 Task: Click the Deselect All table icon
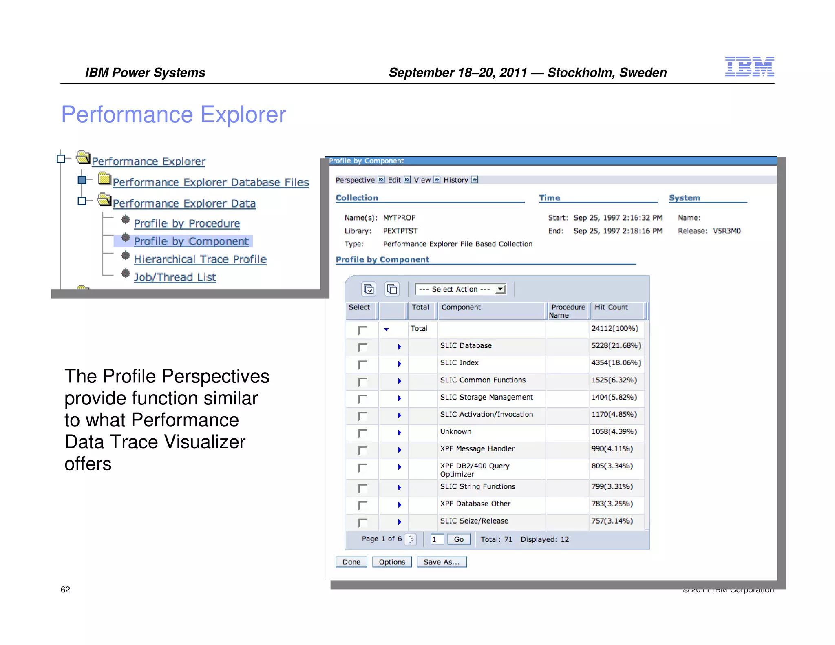coord(392,289)
